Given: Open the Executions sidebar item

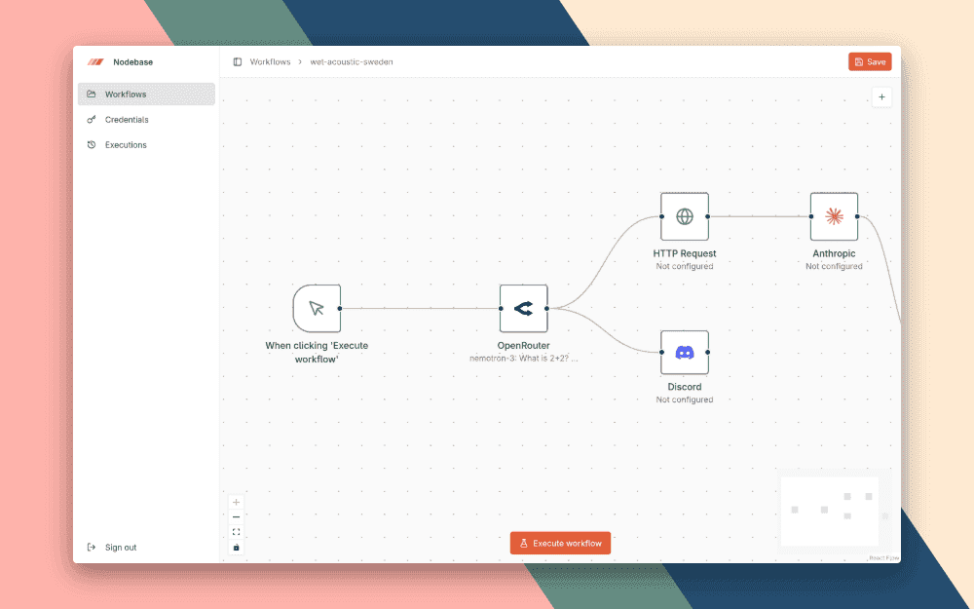Looking at the screenshot, I should tap(147, 145).
